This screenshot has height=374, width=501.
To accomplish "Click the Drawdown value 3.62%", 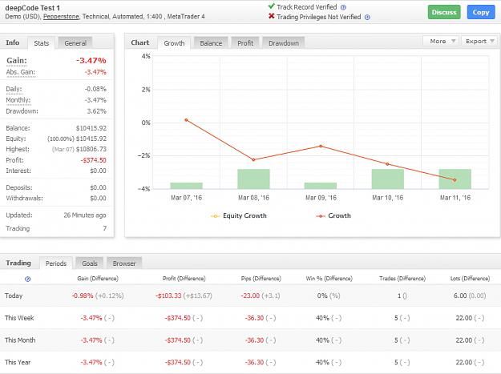I will tap(96, 111).
